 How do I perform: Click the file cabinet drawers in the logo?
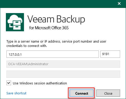coord(17,25)
